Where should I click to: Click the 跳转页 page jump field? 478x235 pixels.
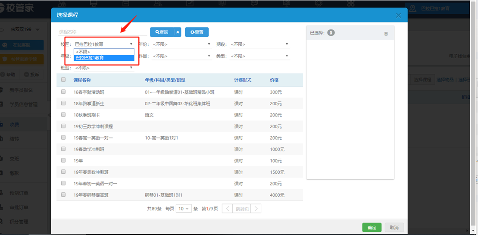coord(241,209)
